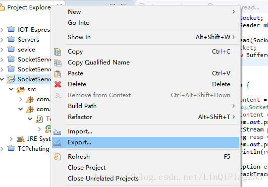Expand the Servers project node
The height and width of the screenshot is (187, 268).
click(x=2, y=40)
